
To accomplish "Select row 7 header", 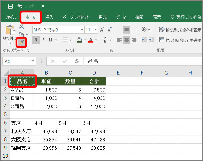I will [x=5, y=131].
